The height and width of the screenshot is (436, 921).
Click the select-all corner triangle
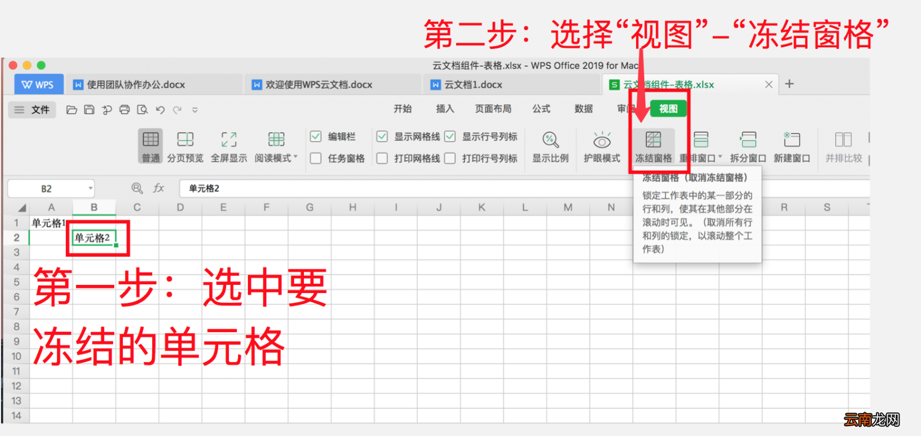point(22,208)
